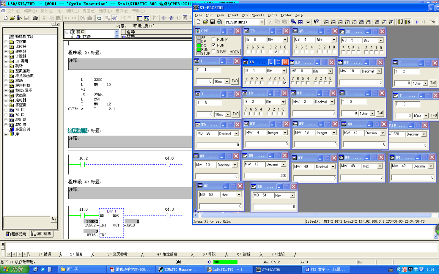Toggle bit 7 checkbox of QB 4
The width and height of the screenshot is (439, 274).
296,52
